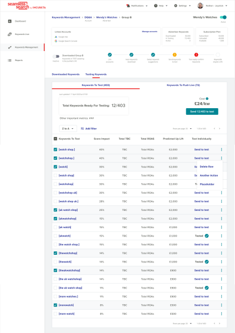Uncheck the [uk watch shop] checkbox

coord(55,210)
